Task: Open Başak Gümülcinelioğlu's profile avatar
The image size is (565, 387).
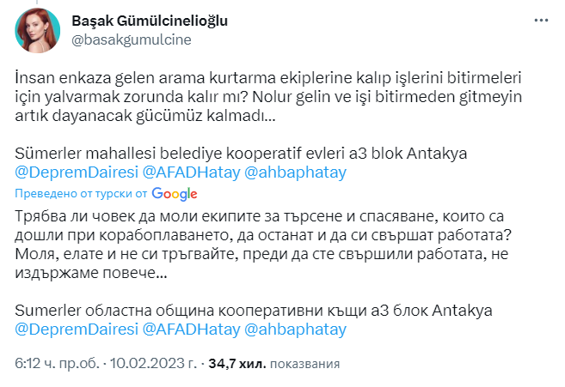Action: [37, 30]
